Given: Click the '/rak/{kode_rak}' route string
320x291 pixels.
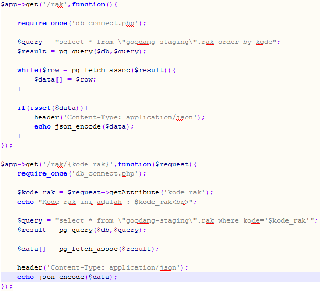Looking at the screenshot, I should point(78,164).
